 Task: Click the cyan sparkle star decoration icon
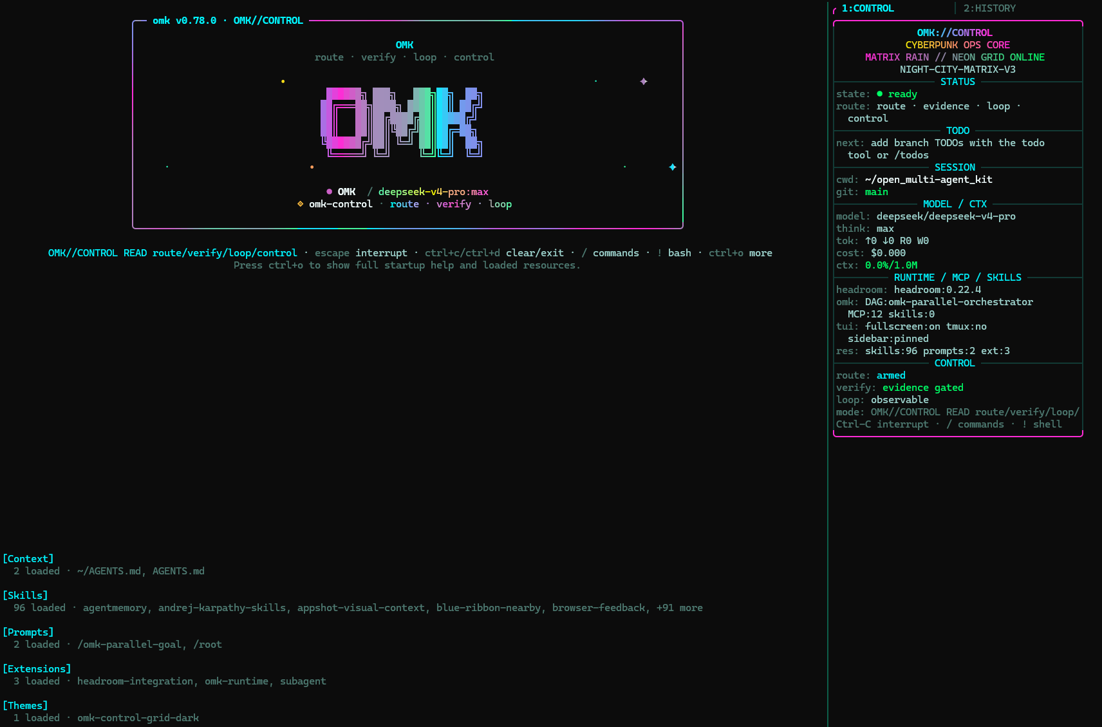[673, 167]
